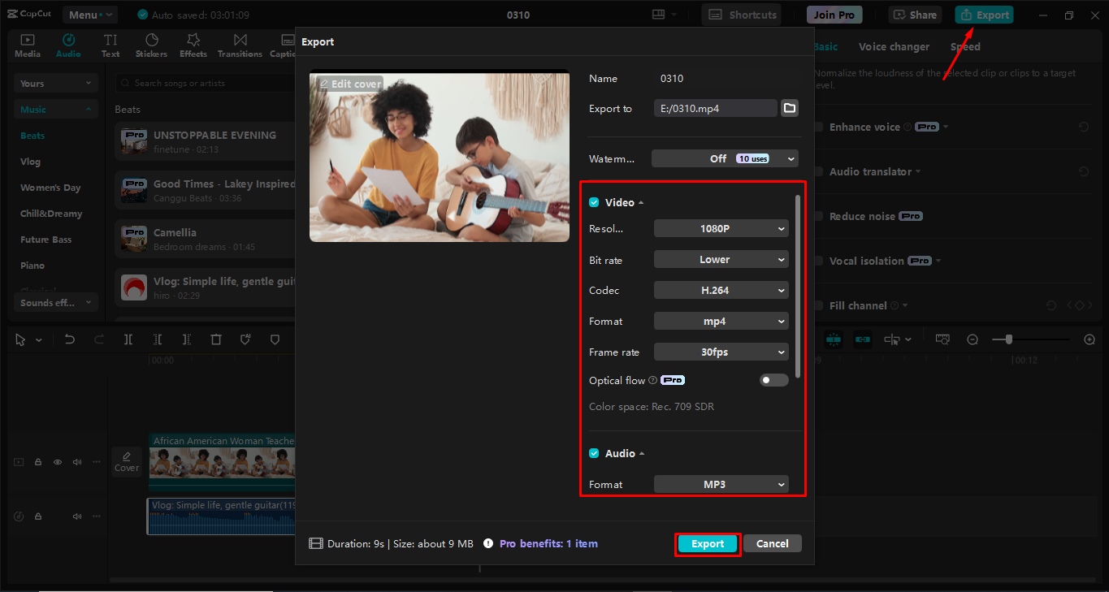
Task: Mute the audio track speaker
Action: (77, 516)
